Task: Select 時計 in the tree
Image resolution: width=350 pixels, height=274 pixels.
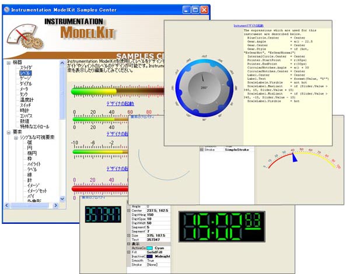Action: (x=24, y=110)
